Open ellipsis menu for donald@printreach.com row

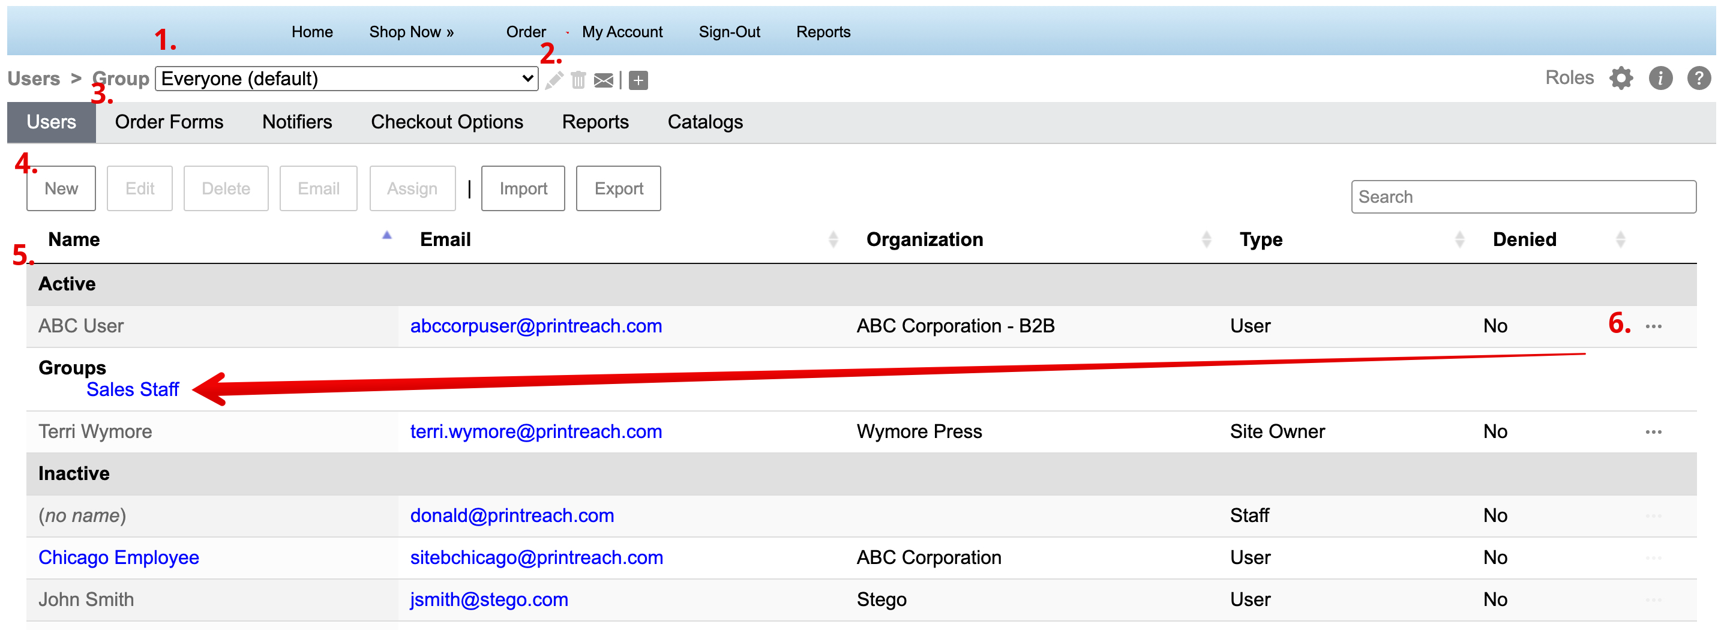pyautogui.click(x=1653, y=517)
